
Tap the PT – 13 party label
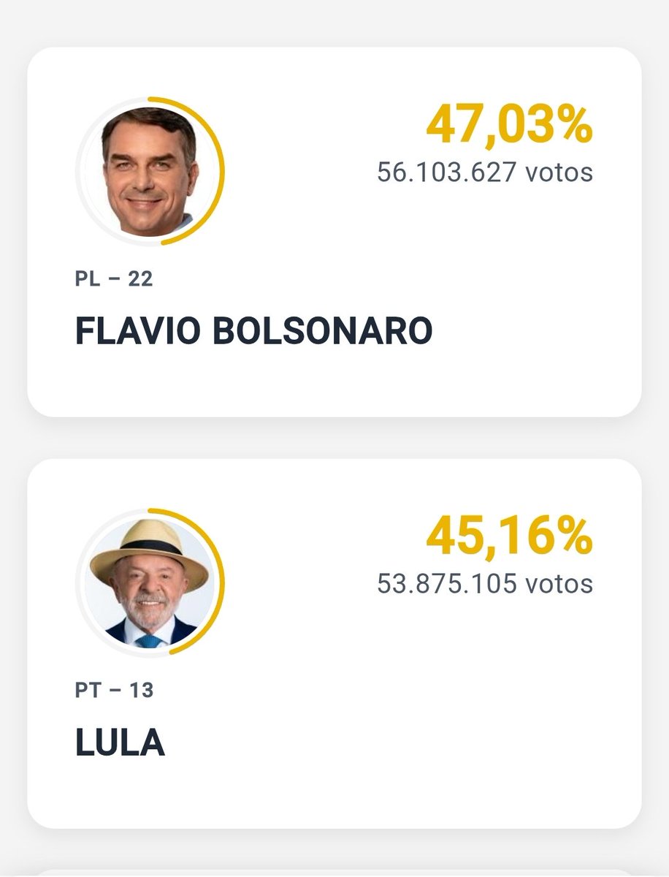point(114,689)
